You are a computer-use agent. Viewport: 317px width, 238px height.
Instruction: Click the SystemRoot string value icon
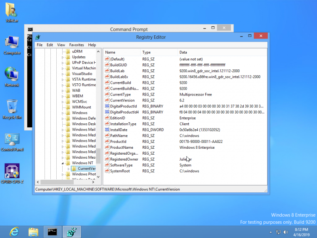[x=107, y=171]
